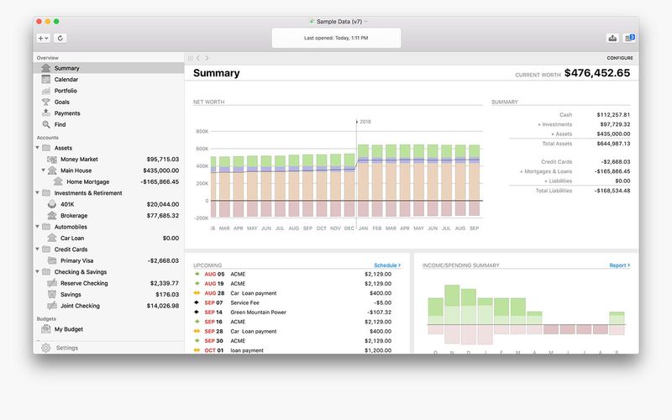Select the Primary Visa account row
Screen dimensions: 672x420
click(x=109, y=260)
